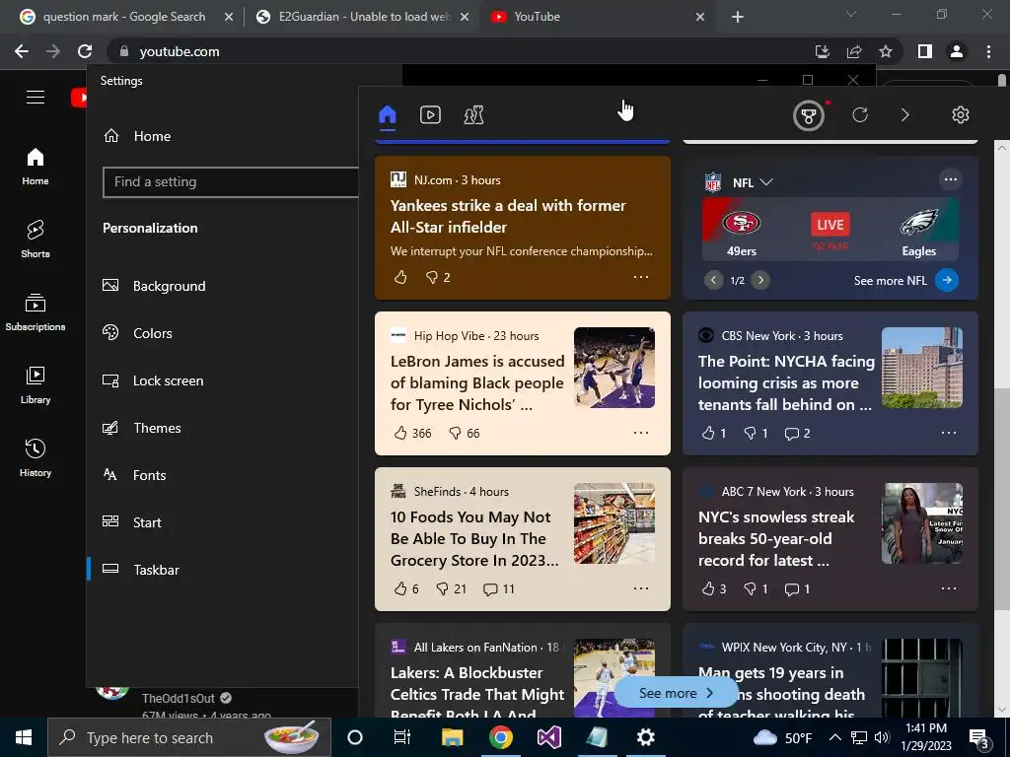
Task: Click the Find a setting search box
Action: click(231, 182)
